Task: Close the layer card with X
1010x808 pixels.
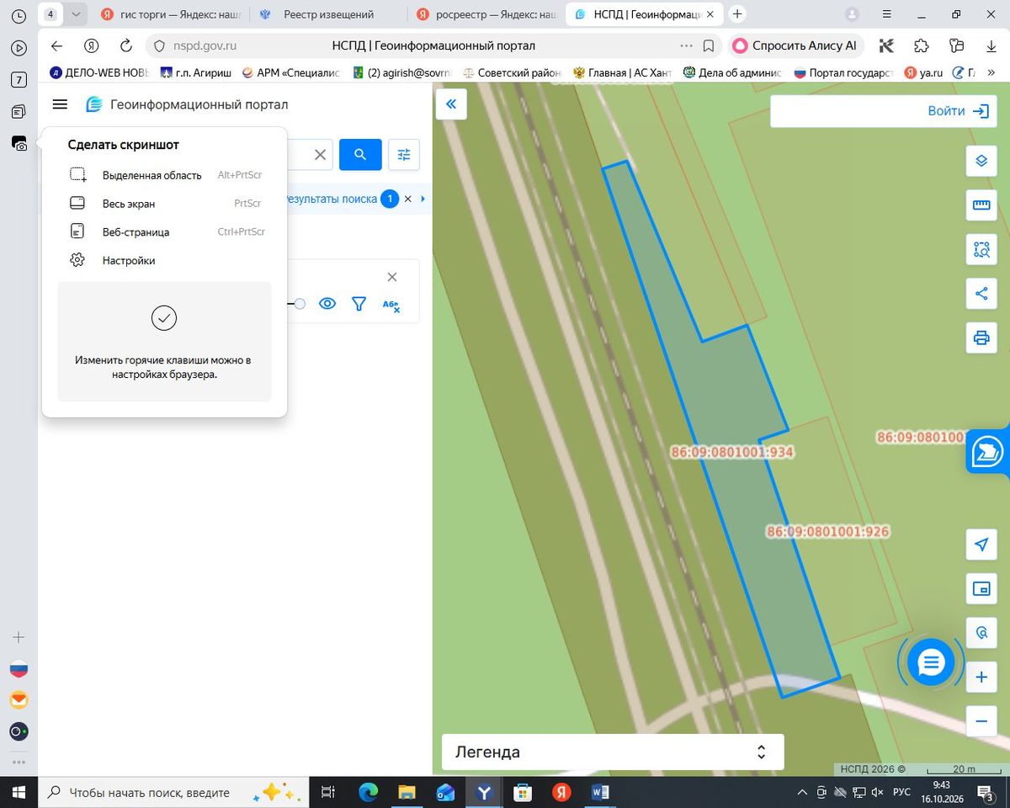Action: pos(391,277)
